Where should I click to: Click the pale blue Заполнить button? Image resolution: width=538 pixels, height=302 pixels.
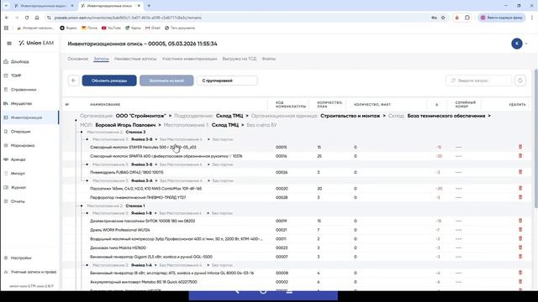click(x=166, y=81)
